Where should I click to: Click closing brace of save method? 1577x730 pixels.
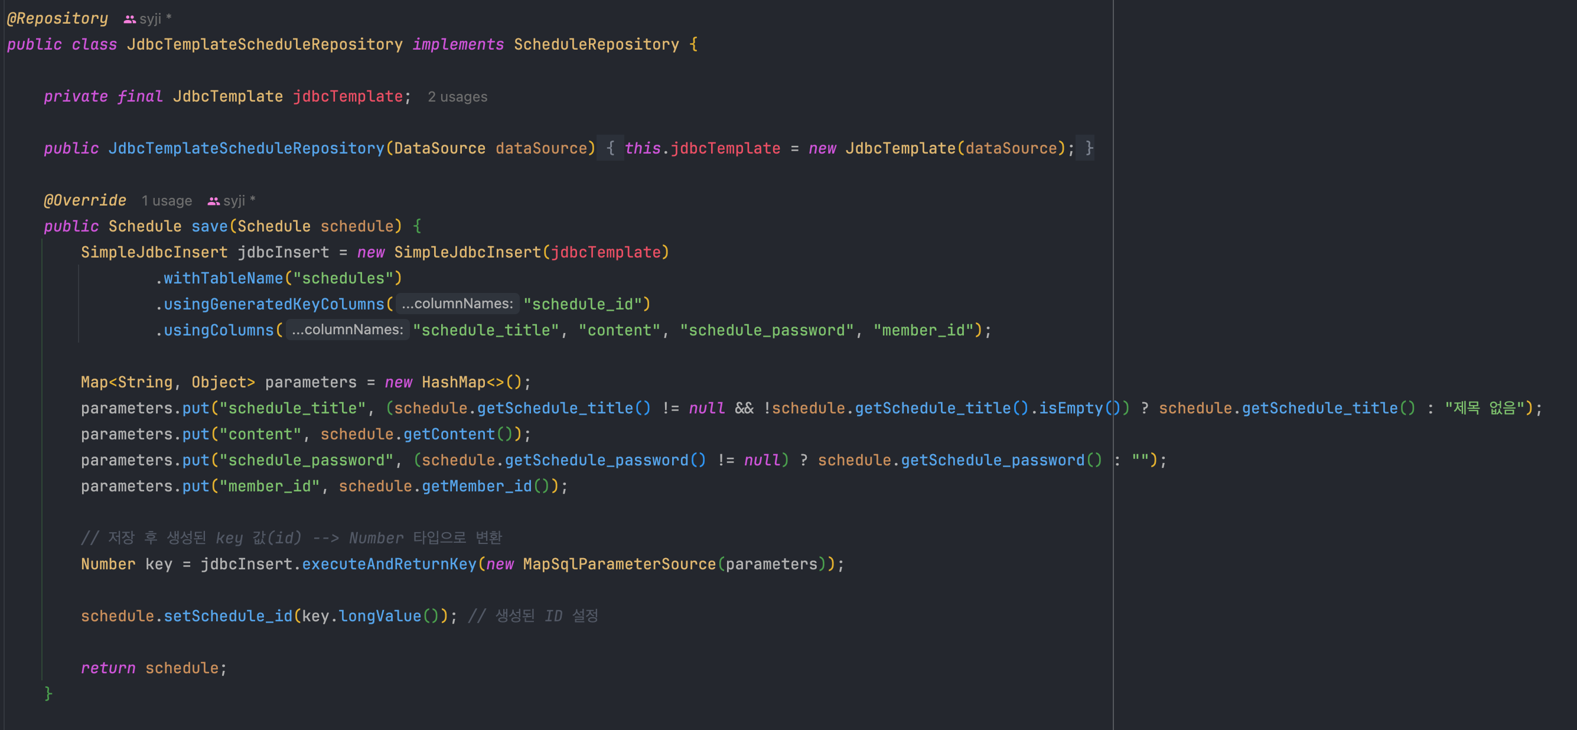pyautogui.click(x=48, y=694)
